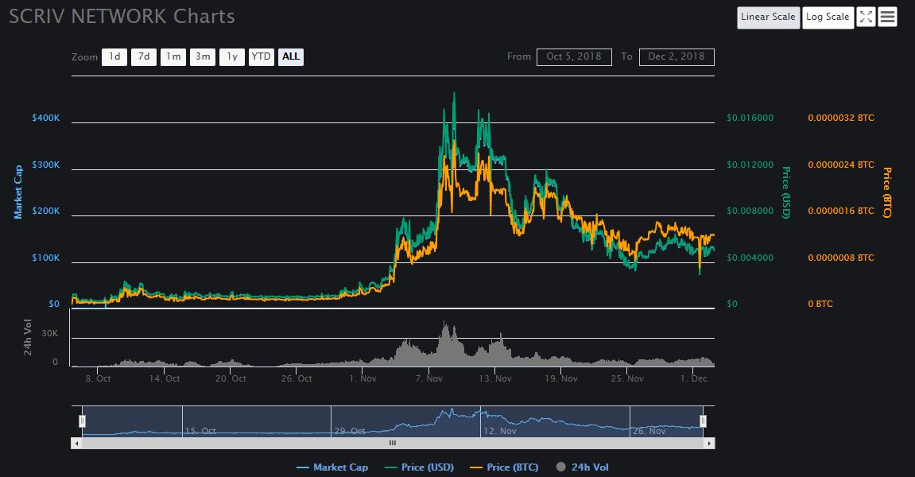Click the SCRIV NETWORK Charts title
915x477 pixels.
coord(122,17)
